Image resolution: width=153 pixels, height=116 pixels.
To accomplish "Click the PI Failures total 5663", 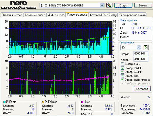I will coord(70,113).
